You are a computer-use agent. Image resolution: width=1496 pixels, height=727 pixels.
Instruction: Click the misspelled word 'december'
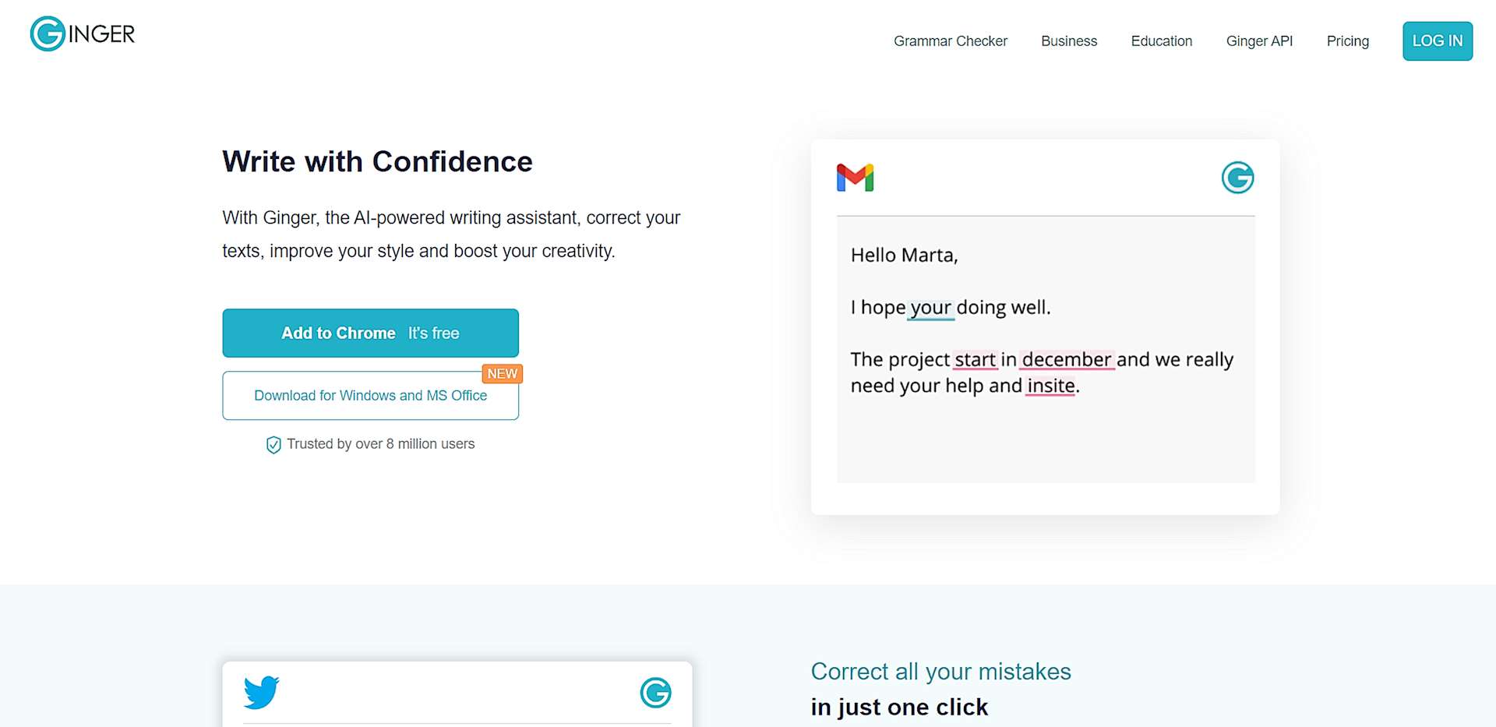(x=1066, y=360)
